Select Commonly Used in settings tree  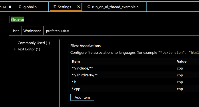(x=34, y=43)
